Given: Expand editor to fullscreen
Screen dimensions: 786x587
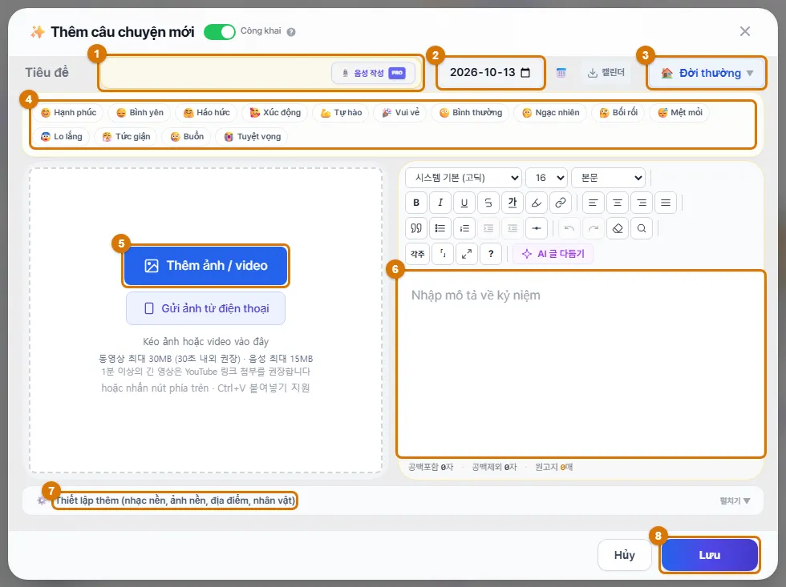Looking at the screenshot, I should [467, 254].
